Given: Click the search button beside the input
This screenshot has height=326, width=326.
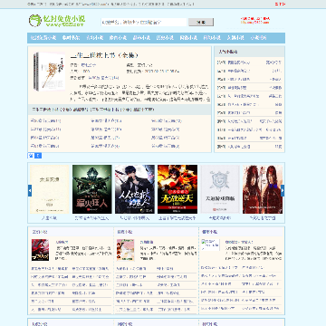Looking at the screenshot, I should [201, 22].
